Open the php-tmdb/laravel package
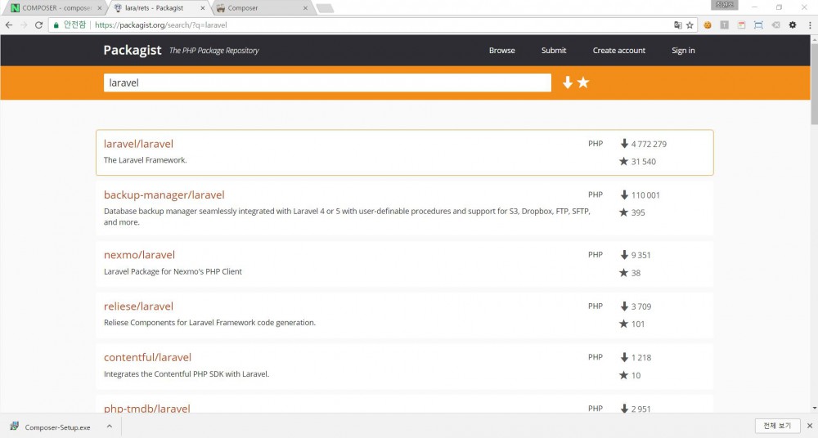 [x=146, y=409]
